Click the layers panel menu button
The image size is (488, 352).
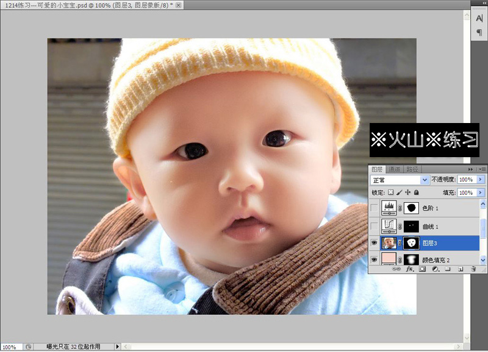coord(481,169)
